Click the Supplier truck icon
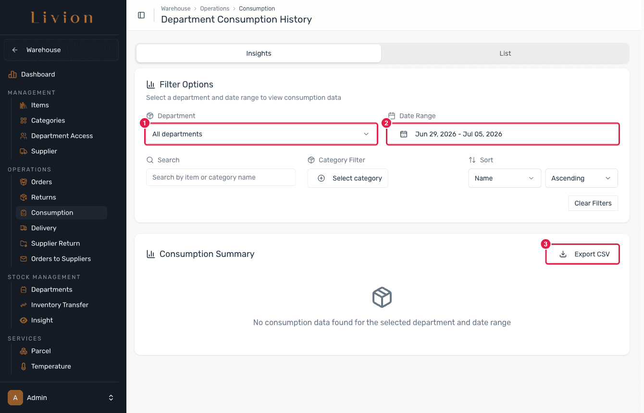 24,151
